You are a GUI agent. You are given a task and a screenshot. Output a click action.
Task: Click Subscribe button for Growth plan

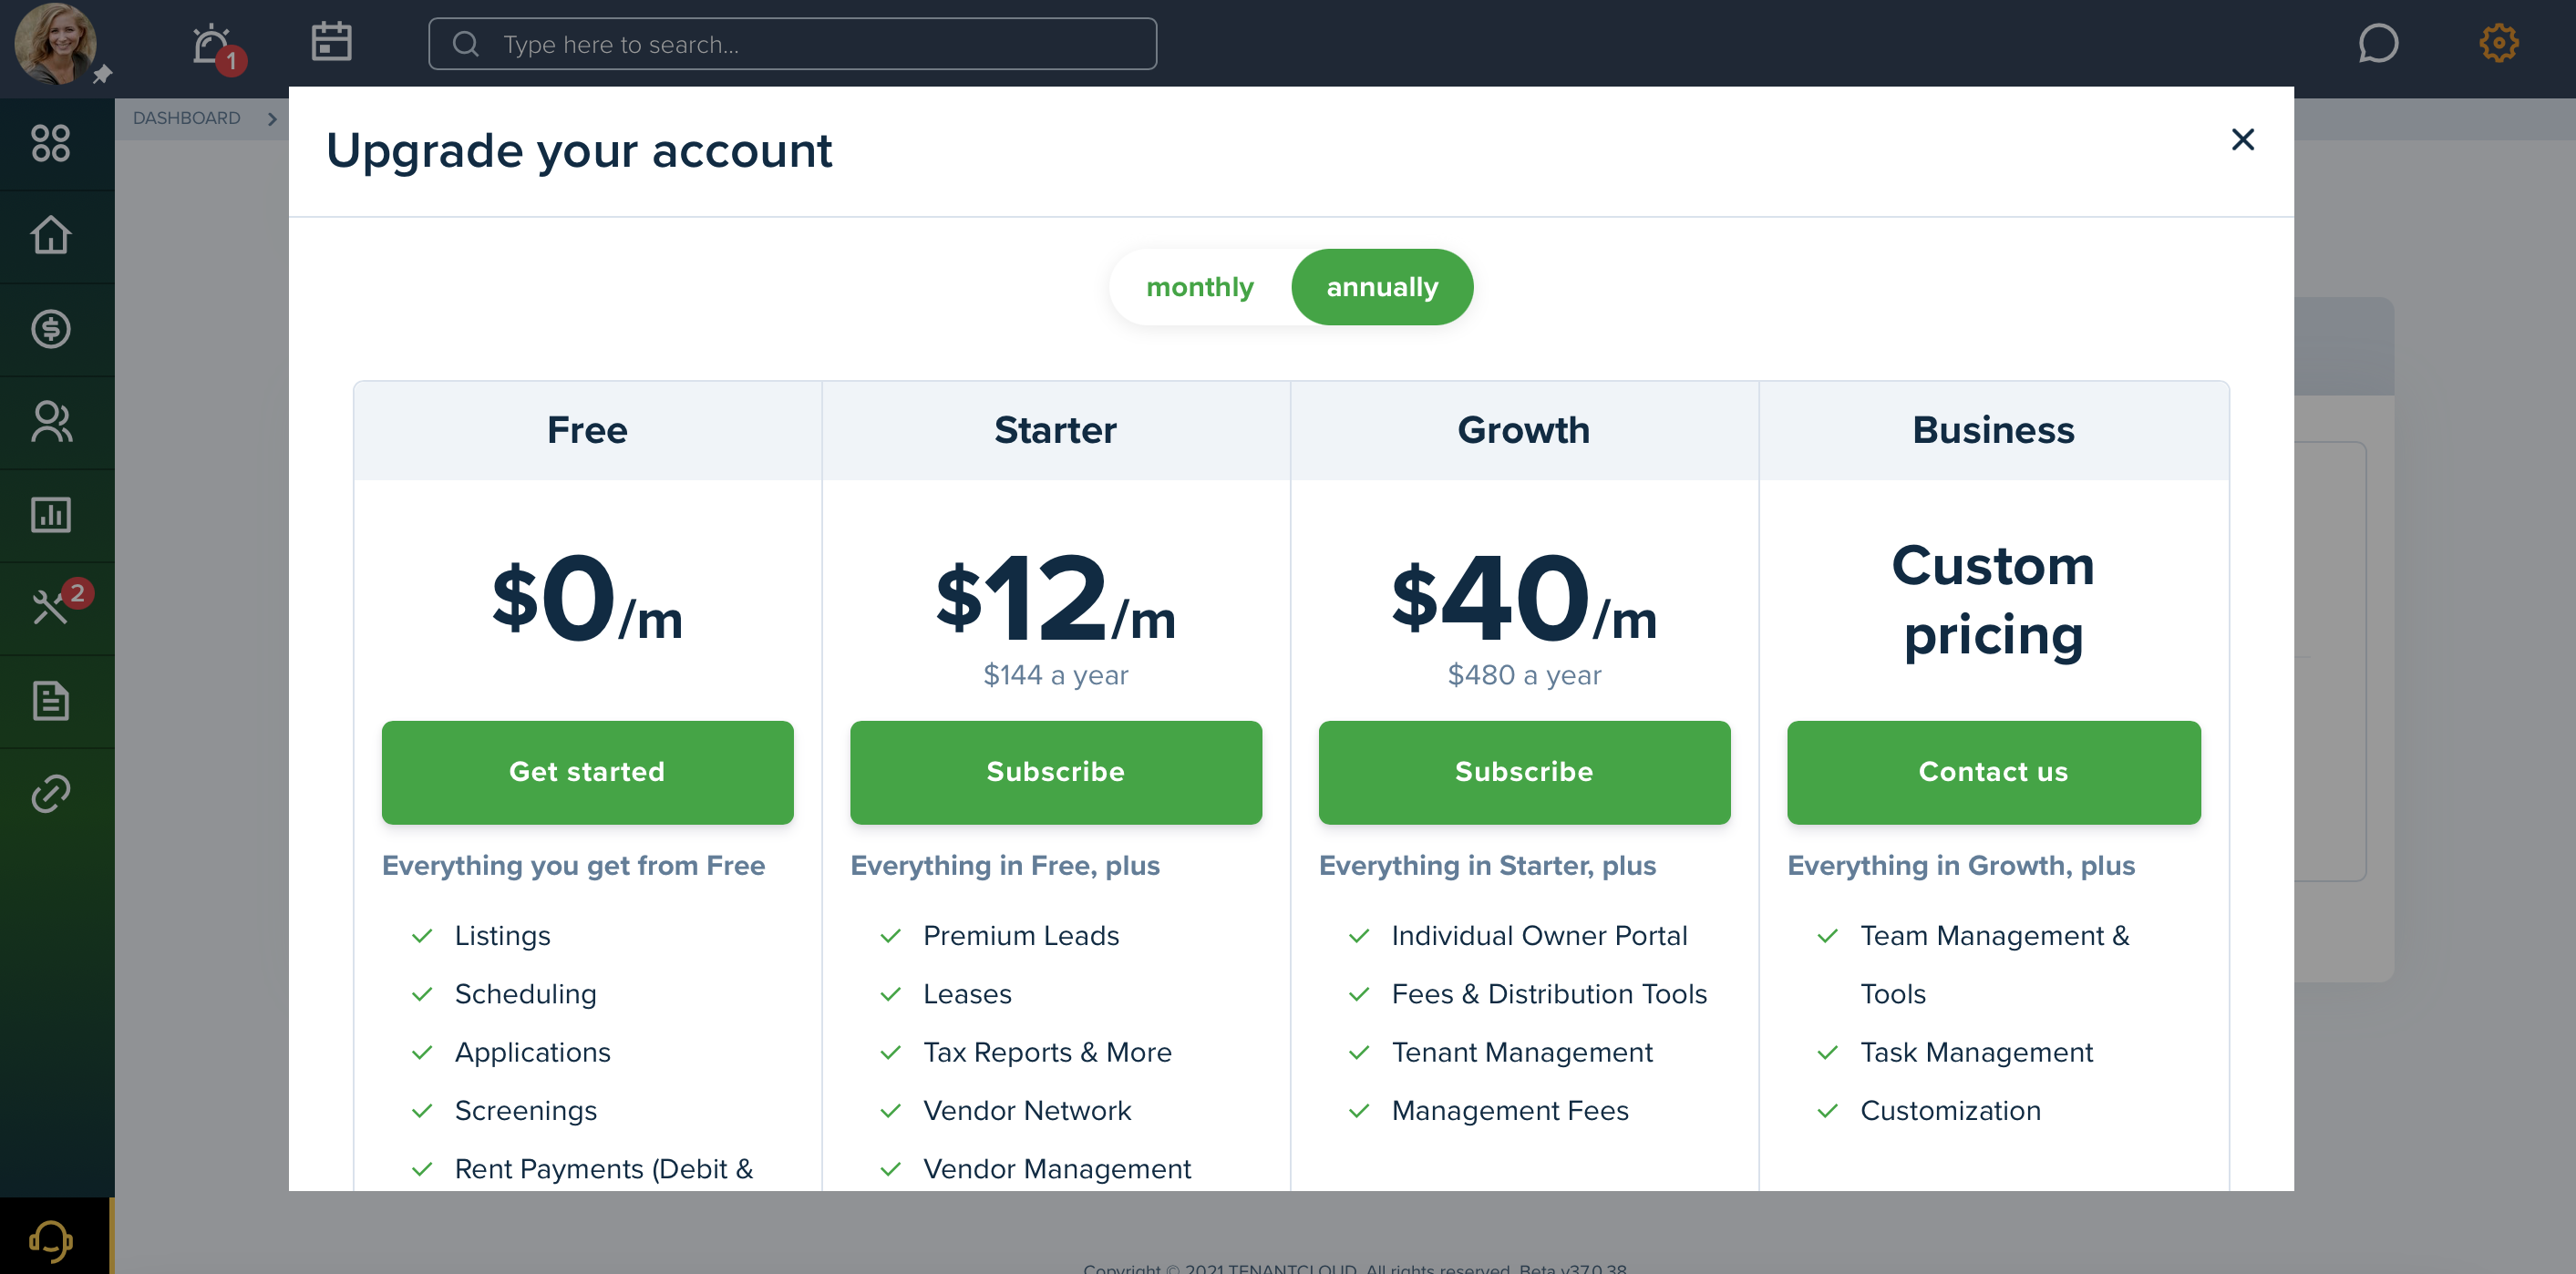pyautogui.click(x=1525, y=772)
